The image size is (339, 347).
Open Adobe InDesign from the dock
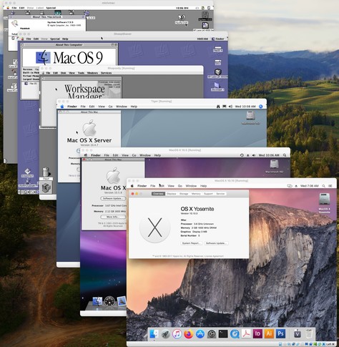click(257, 334)
